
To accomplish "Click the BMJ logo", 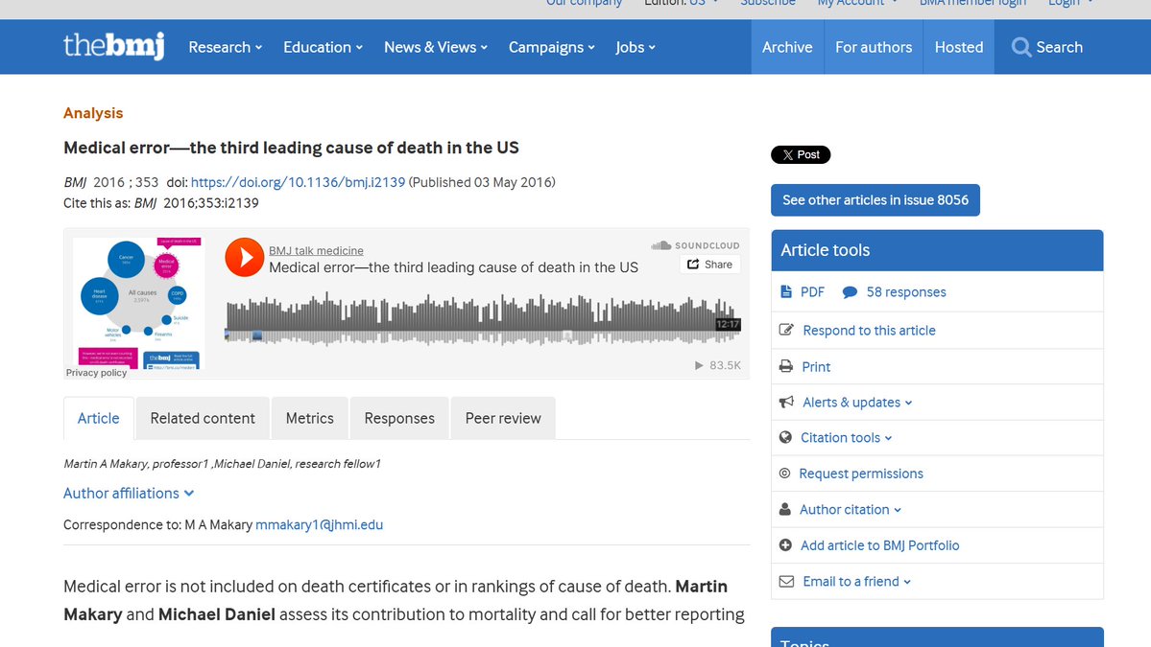I will 114,46.
